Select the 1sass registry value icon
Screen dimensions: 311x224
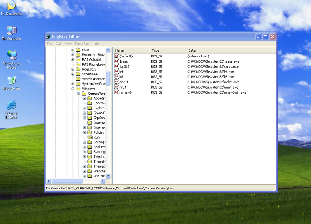[116, 61]
